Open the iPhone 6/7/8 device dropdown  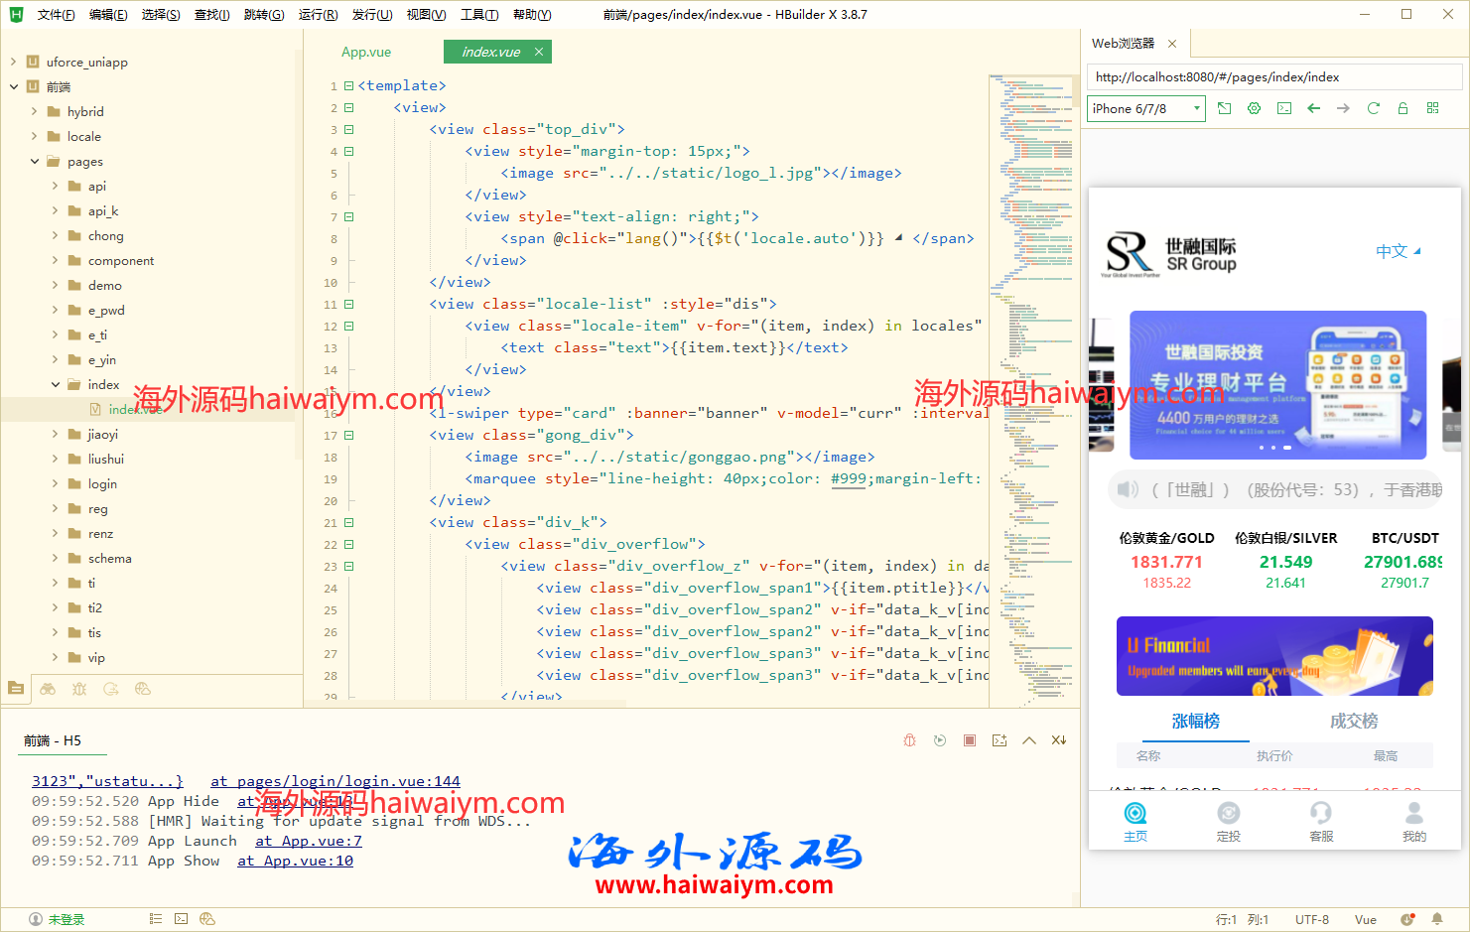[1146, 108]
